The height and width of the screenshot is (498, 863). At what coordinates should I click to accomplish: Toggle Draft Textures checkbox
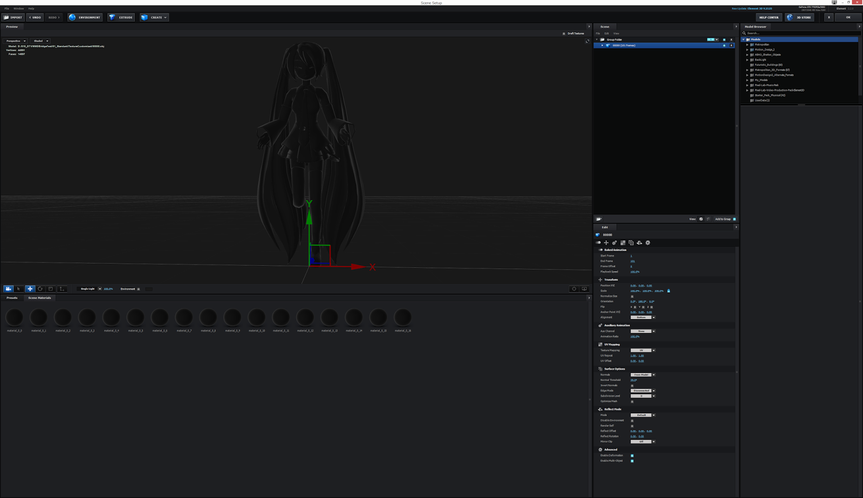[x=564, y=33]
